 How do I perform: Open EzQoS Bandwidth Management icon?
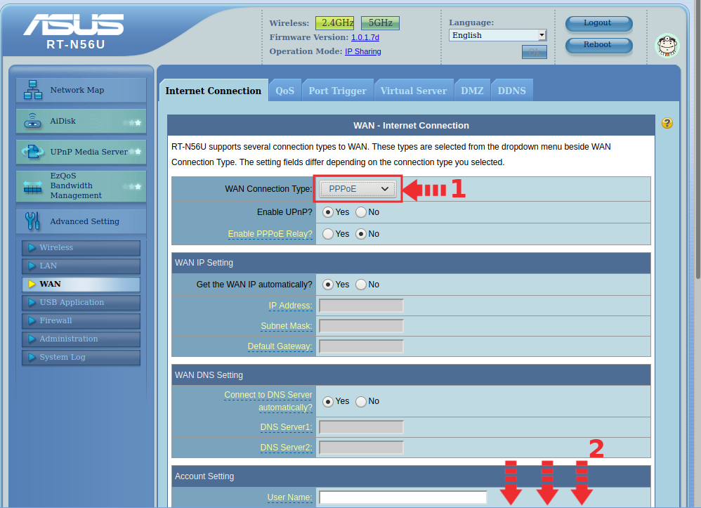32,185
